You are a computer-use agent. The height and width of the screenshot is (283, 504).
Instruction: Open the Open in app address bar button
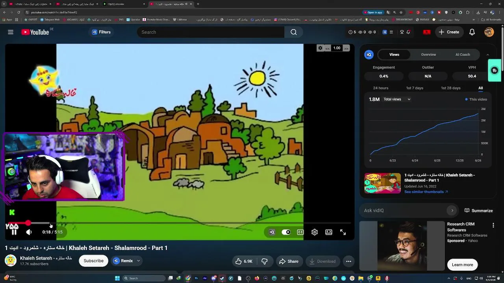point(373,12)
